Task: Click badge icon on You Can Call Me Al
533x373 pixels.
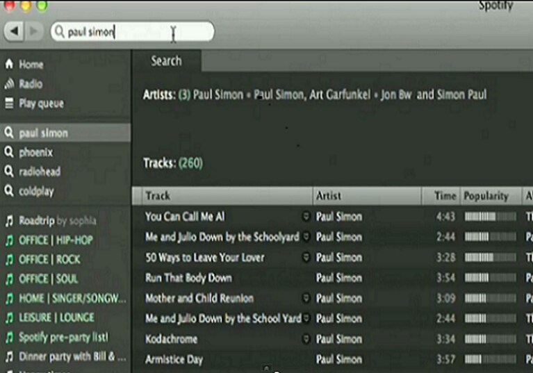Action: (306, 216)
